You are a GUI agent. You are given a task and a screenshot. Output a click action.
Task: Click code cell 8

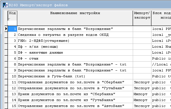click(12, 64)
